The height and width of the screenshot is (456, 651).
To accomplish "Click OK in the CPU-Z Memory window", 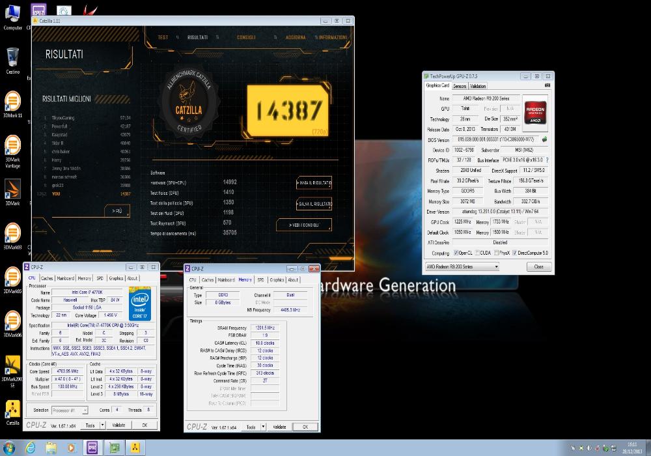I will [305, 427].
